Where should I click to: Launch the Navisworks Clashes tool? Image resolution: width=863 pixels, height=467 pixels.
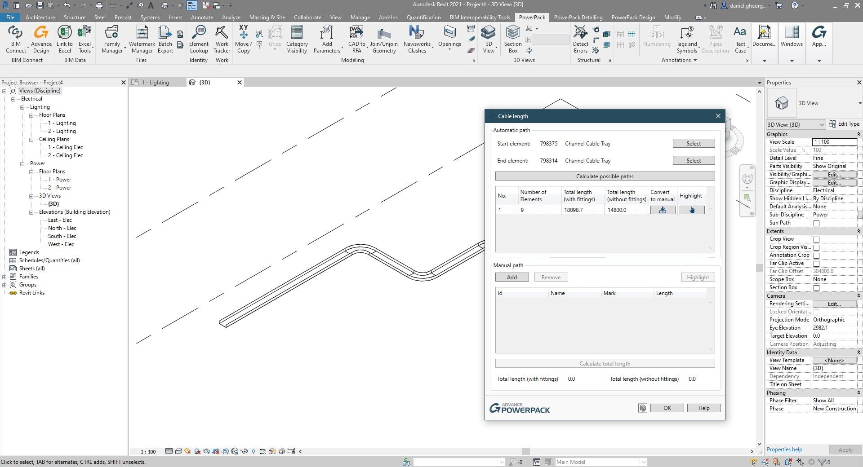[416, 40]
